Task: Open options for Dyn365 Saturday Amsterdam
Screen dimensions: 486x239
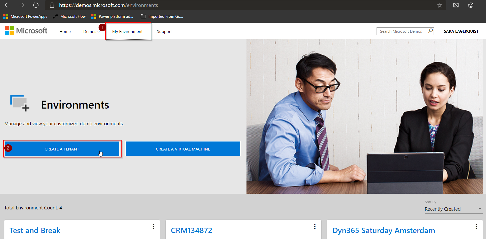Action: click(x=476, y=227)
